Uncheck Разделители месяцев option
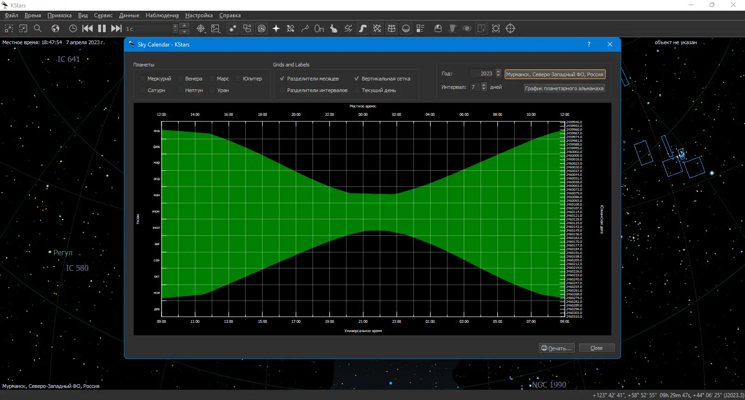745x400 pixels. pyautogui.click(x=282, y=79)
